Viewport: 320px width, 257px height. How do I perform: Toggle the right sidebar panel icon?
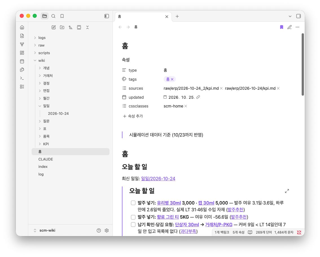298,16
